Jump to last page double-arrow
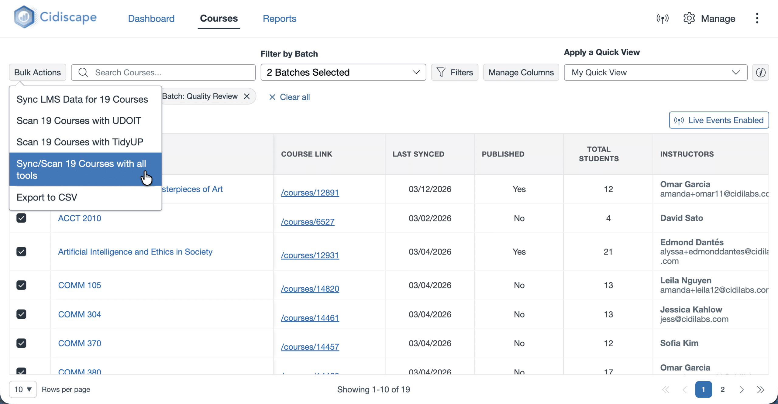Screen dimensions: 778x404 pyautogui.click(x=760, y=389)
